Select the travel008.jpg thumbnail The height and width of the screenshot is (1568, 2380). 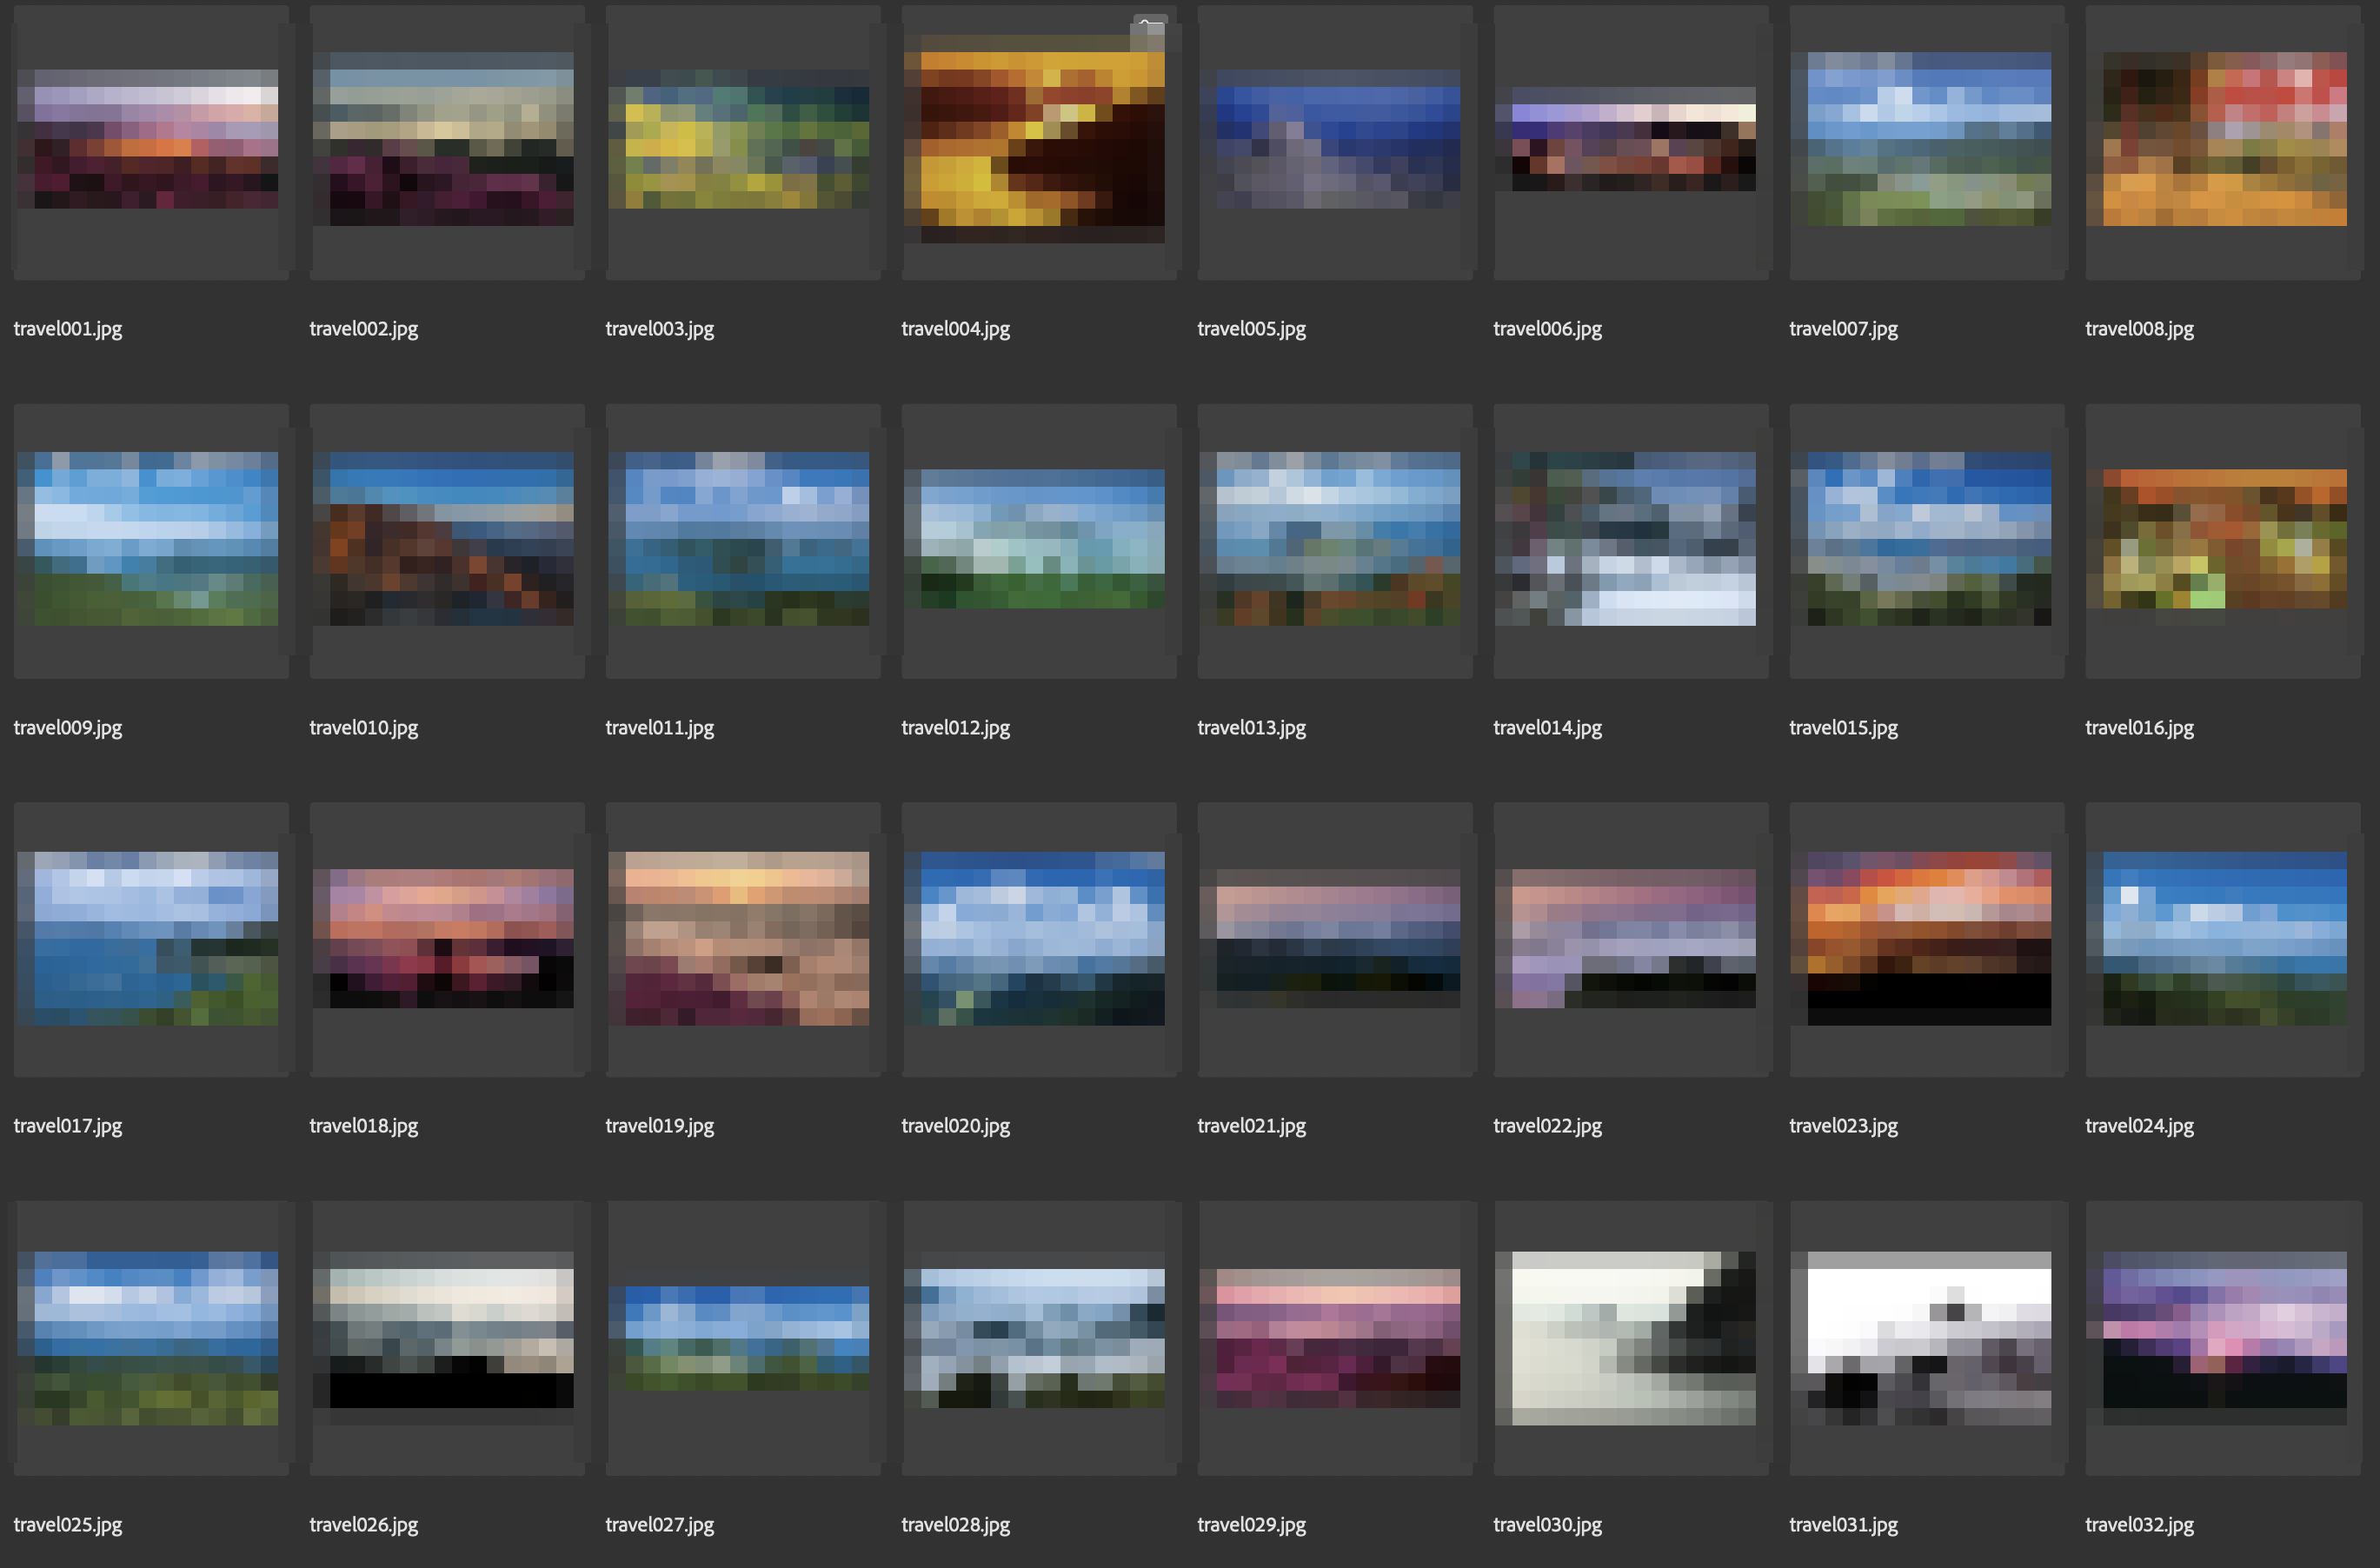coord(2224,139)
